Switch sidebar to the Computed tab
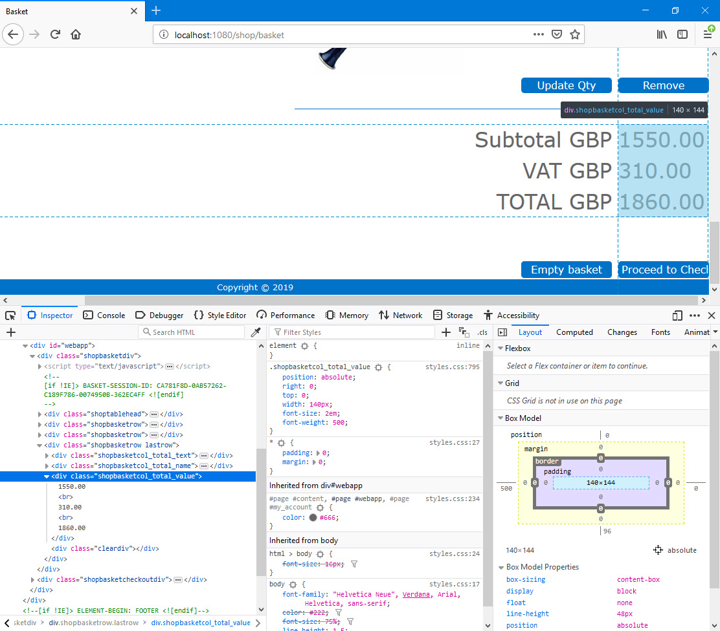Screen dimensions: 720x631 574,332
